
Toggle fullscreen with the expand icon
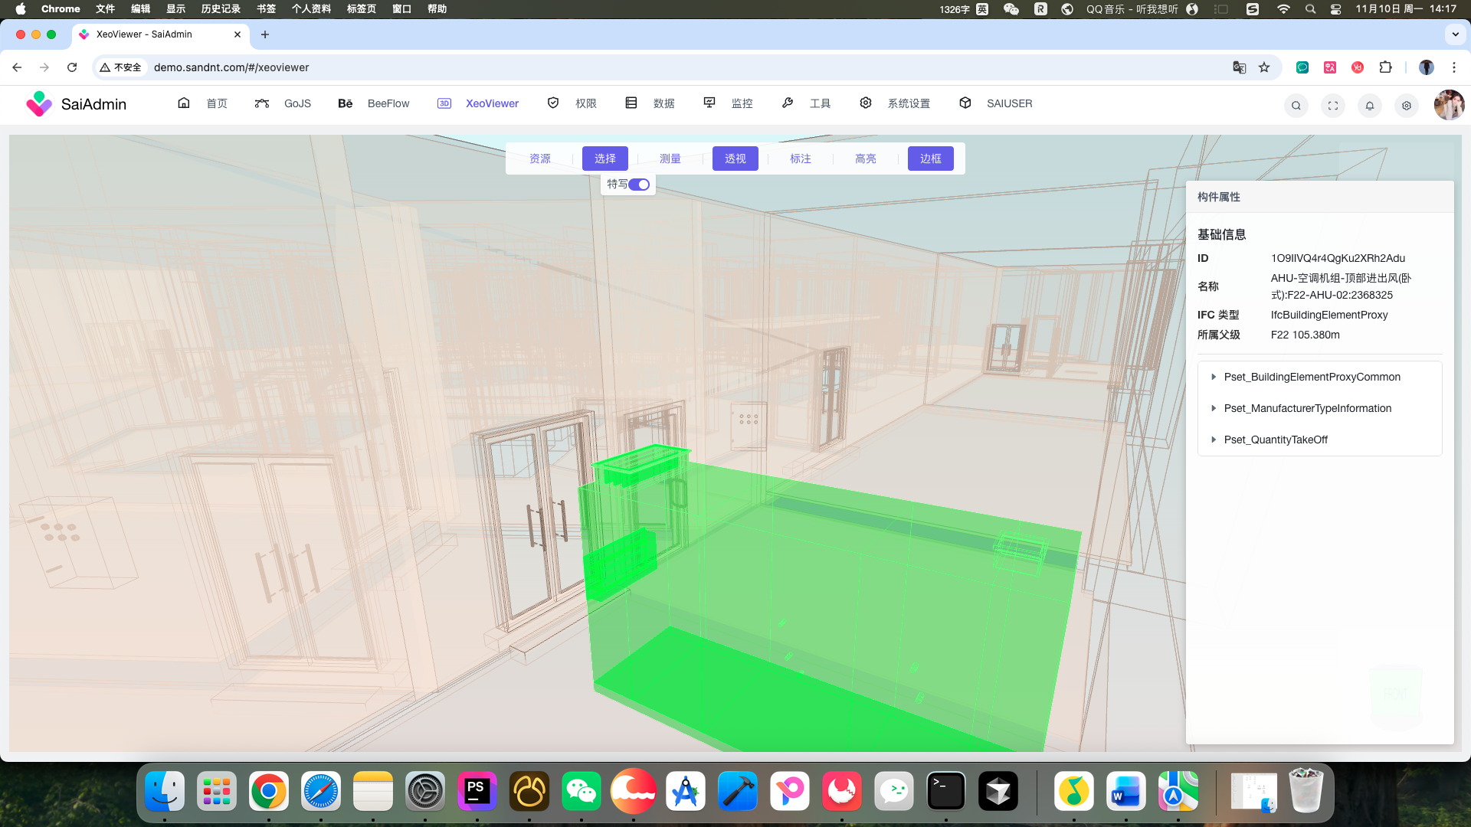tap(1333, 106)
